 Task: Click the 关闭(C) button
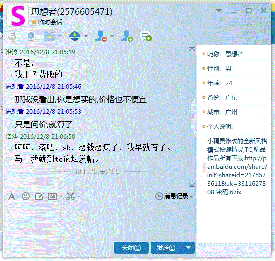pyautogui.click(x=131, y=248)
